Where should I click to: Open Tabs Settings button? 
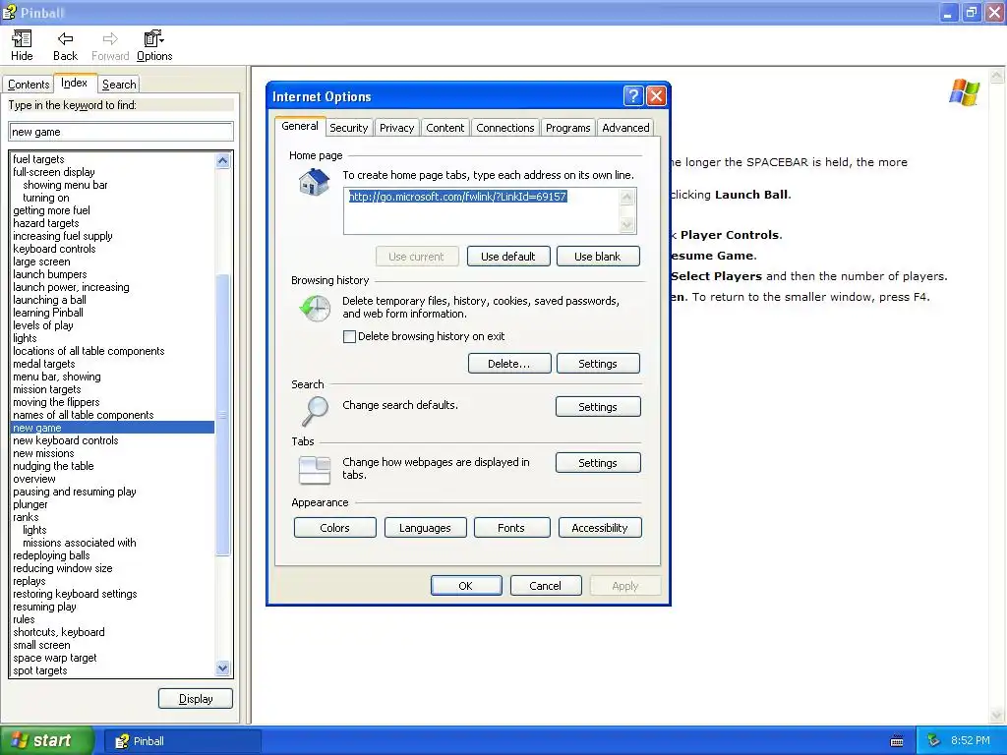click(x=598, y=462)
